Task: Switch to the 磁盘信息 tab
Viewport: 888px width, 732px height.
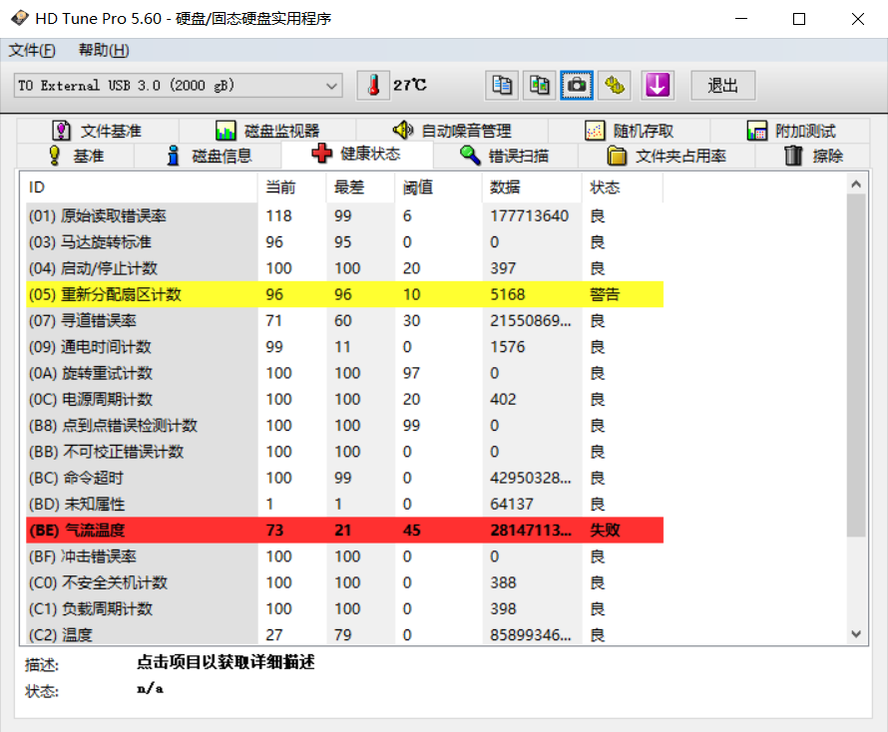Action: click(210, 156)
